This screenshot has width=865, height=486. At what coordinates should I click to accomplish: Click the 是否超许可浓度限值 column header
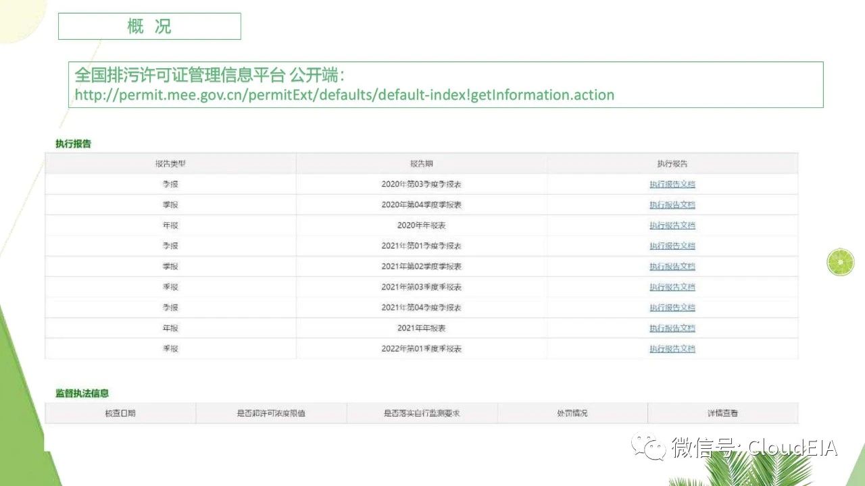271,413
